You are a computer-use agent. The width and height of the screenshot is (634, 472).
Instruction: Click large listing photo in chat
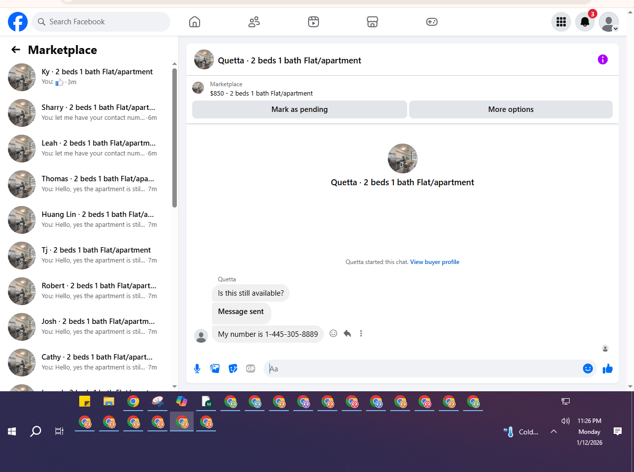pos(403,158)
